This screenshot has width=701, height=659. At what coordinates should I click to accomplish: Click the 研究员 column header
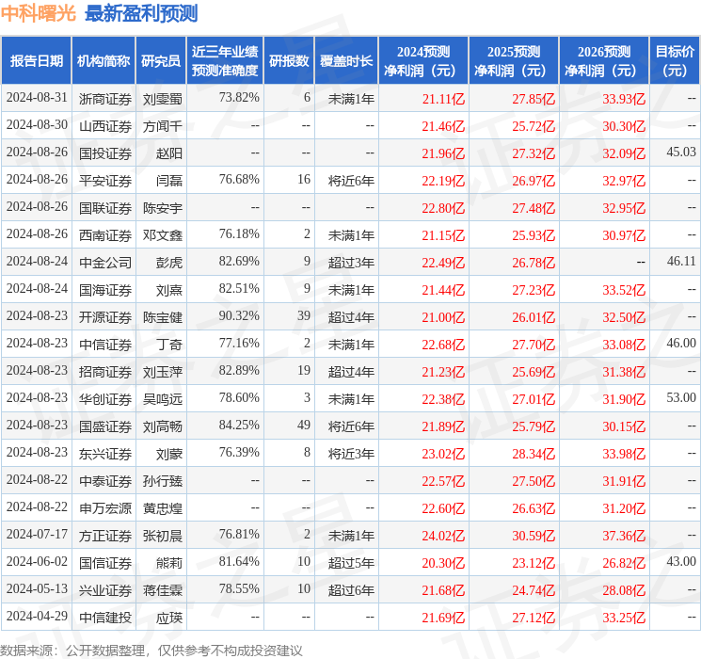pos(161,61)
